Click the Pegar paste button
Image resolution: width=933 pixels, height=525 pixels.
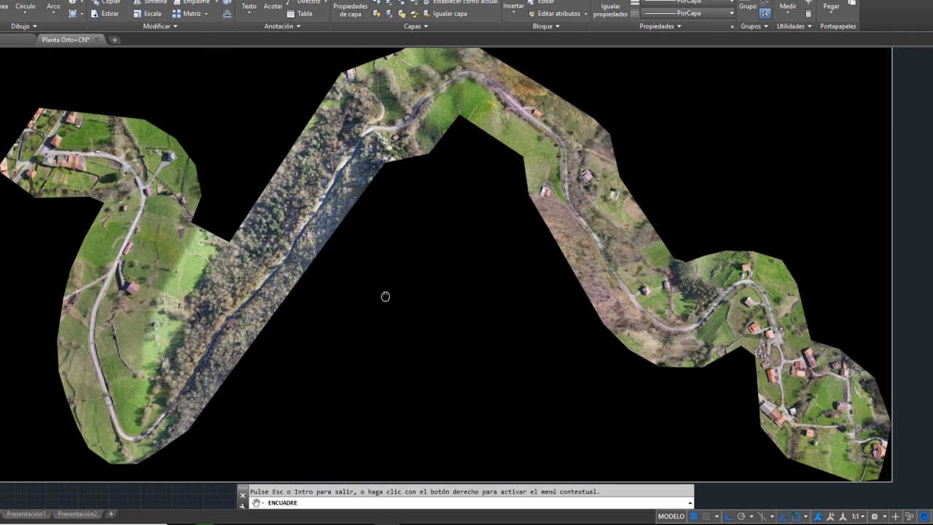click(x=831, y=7)
